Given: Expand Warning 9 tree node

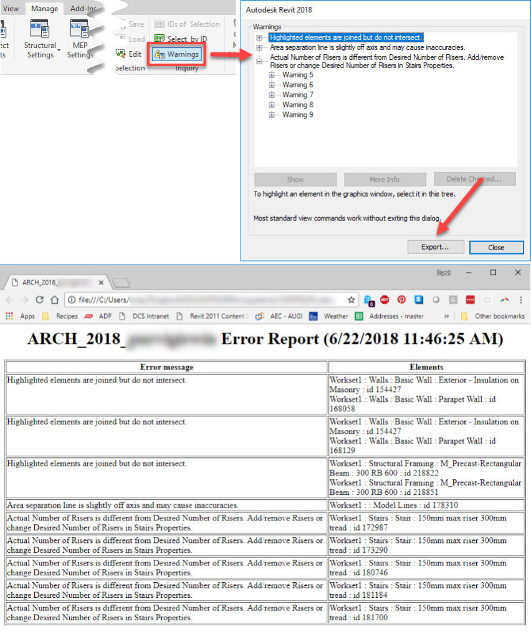Looking at the screenshot, I should pos(272,115).
